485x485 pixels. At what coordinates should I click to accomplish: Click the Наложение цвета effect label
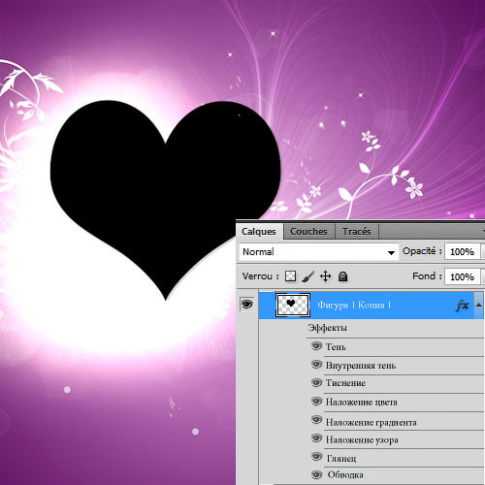click(362, 403)
